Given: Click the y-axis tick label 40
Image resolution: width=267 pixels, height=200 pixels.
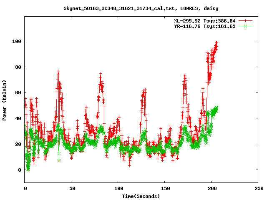Looking at the screenshot, I should 18,118.
